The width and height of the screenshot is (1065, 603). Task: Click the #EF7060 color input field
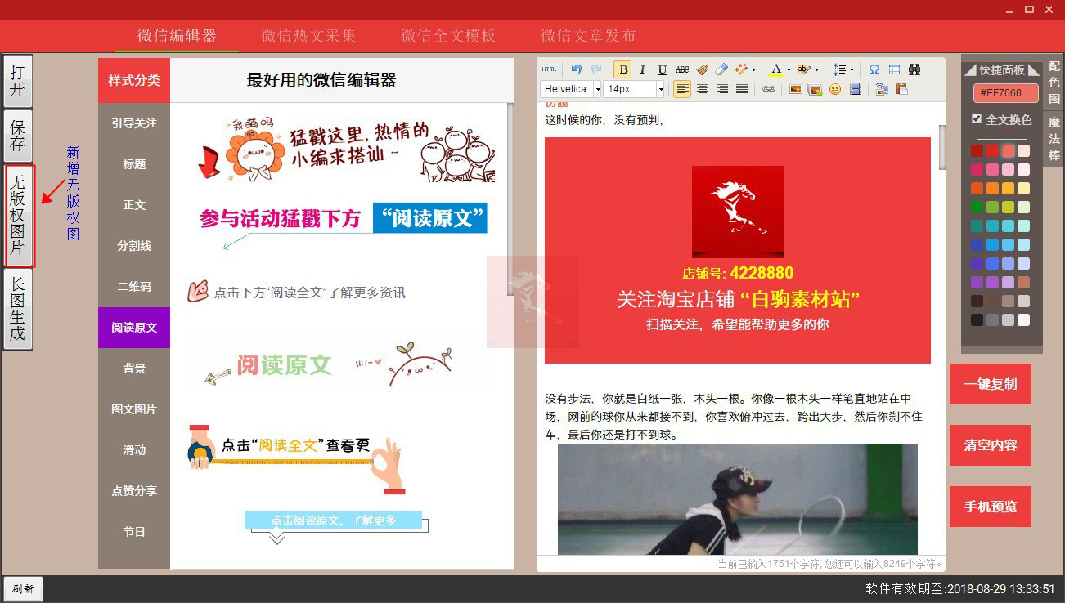1005,94
